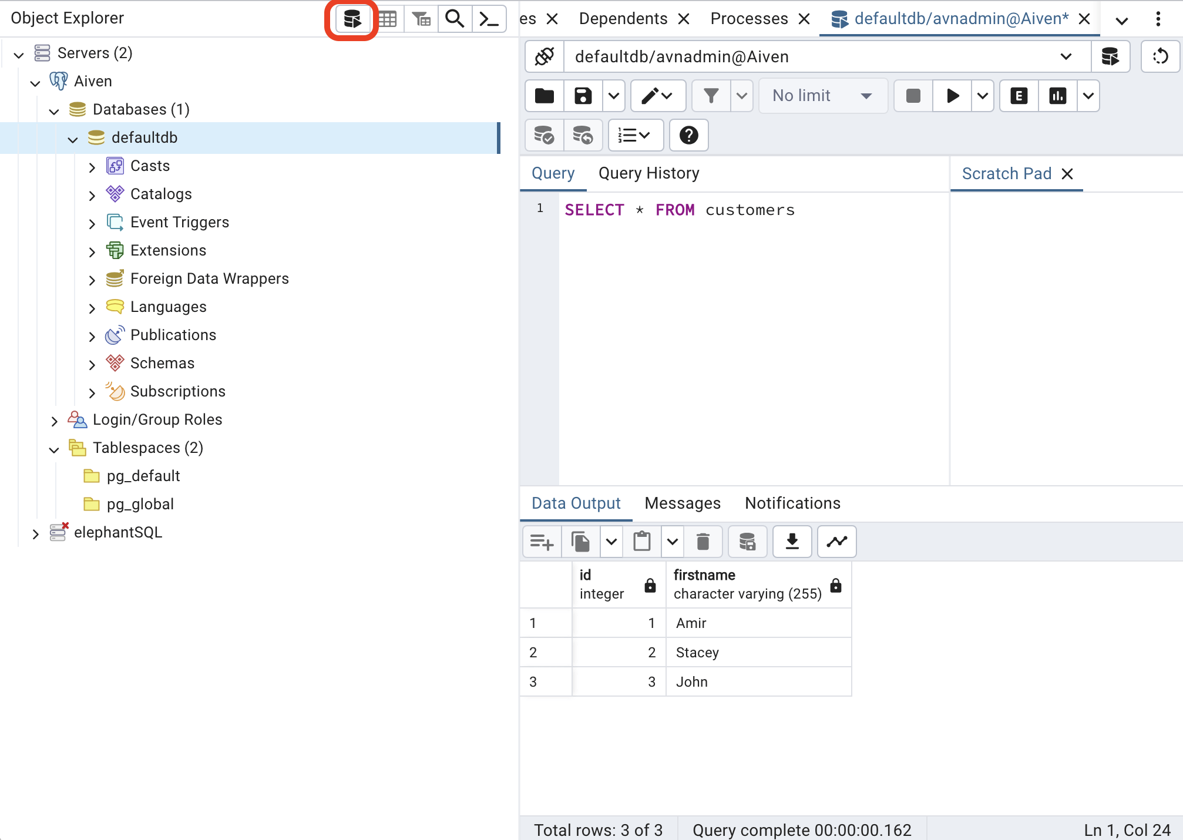Switch to the Query History tab
This screenshot has height=840, width=1183.
(x=648, y=173)
